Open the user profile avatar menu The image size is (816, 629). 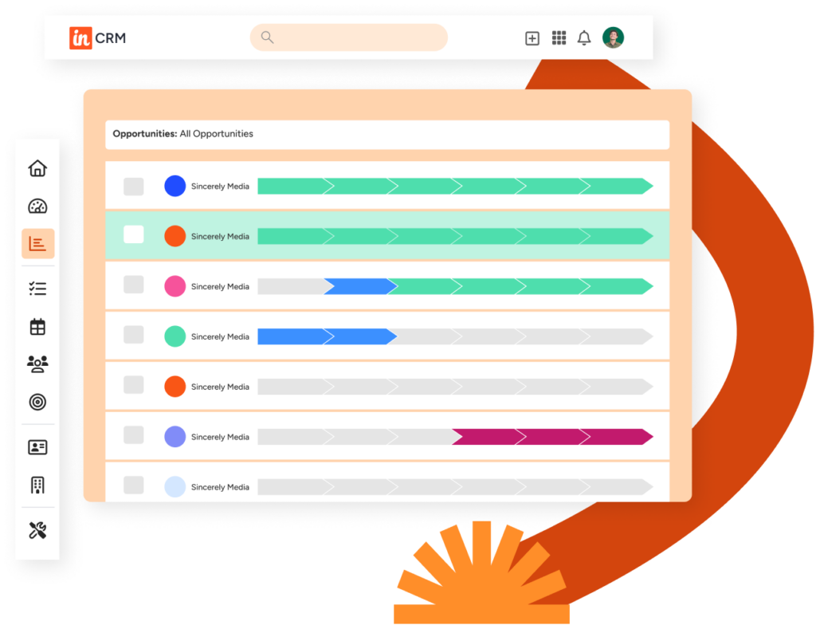click(x=613, y=37)
